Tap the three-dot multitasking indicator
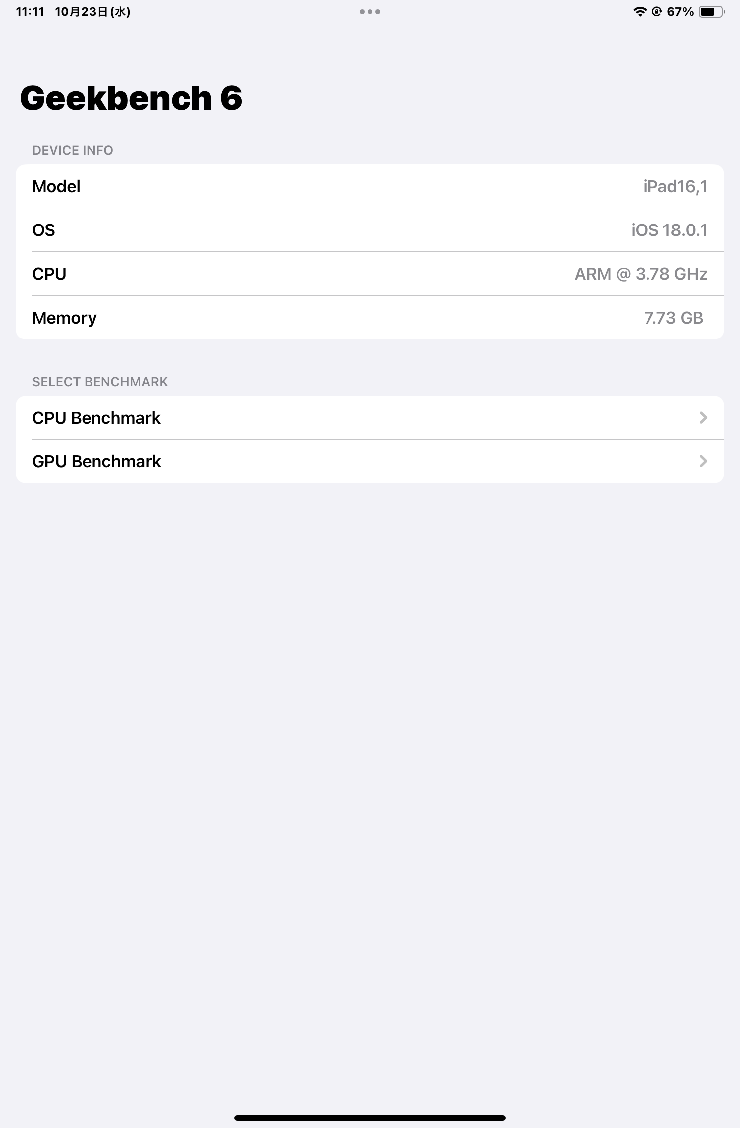 pos(370,12)
